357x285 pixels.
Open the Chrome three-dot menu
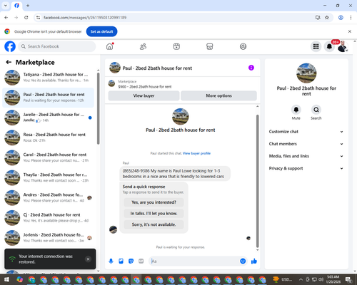pos(351,18)
